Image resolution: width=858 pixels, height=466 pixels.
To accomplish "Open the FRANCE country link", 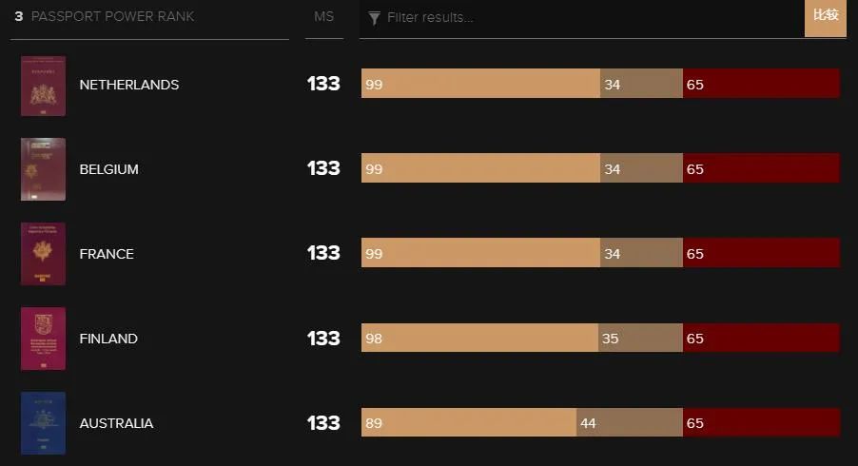I will pyautogui.click(x=107, y=254).
